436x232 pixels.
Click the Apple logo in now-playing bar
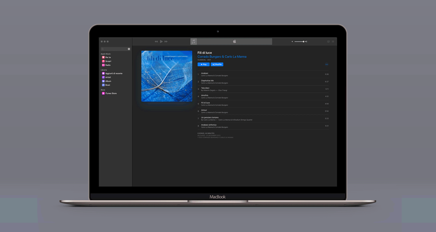click(x=234, y=42)
